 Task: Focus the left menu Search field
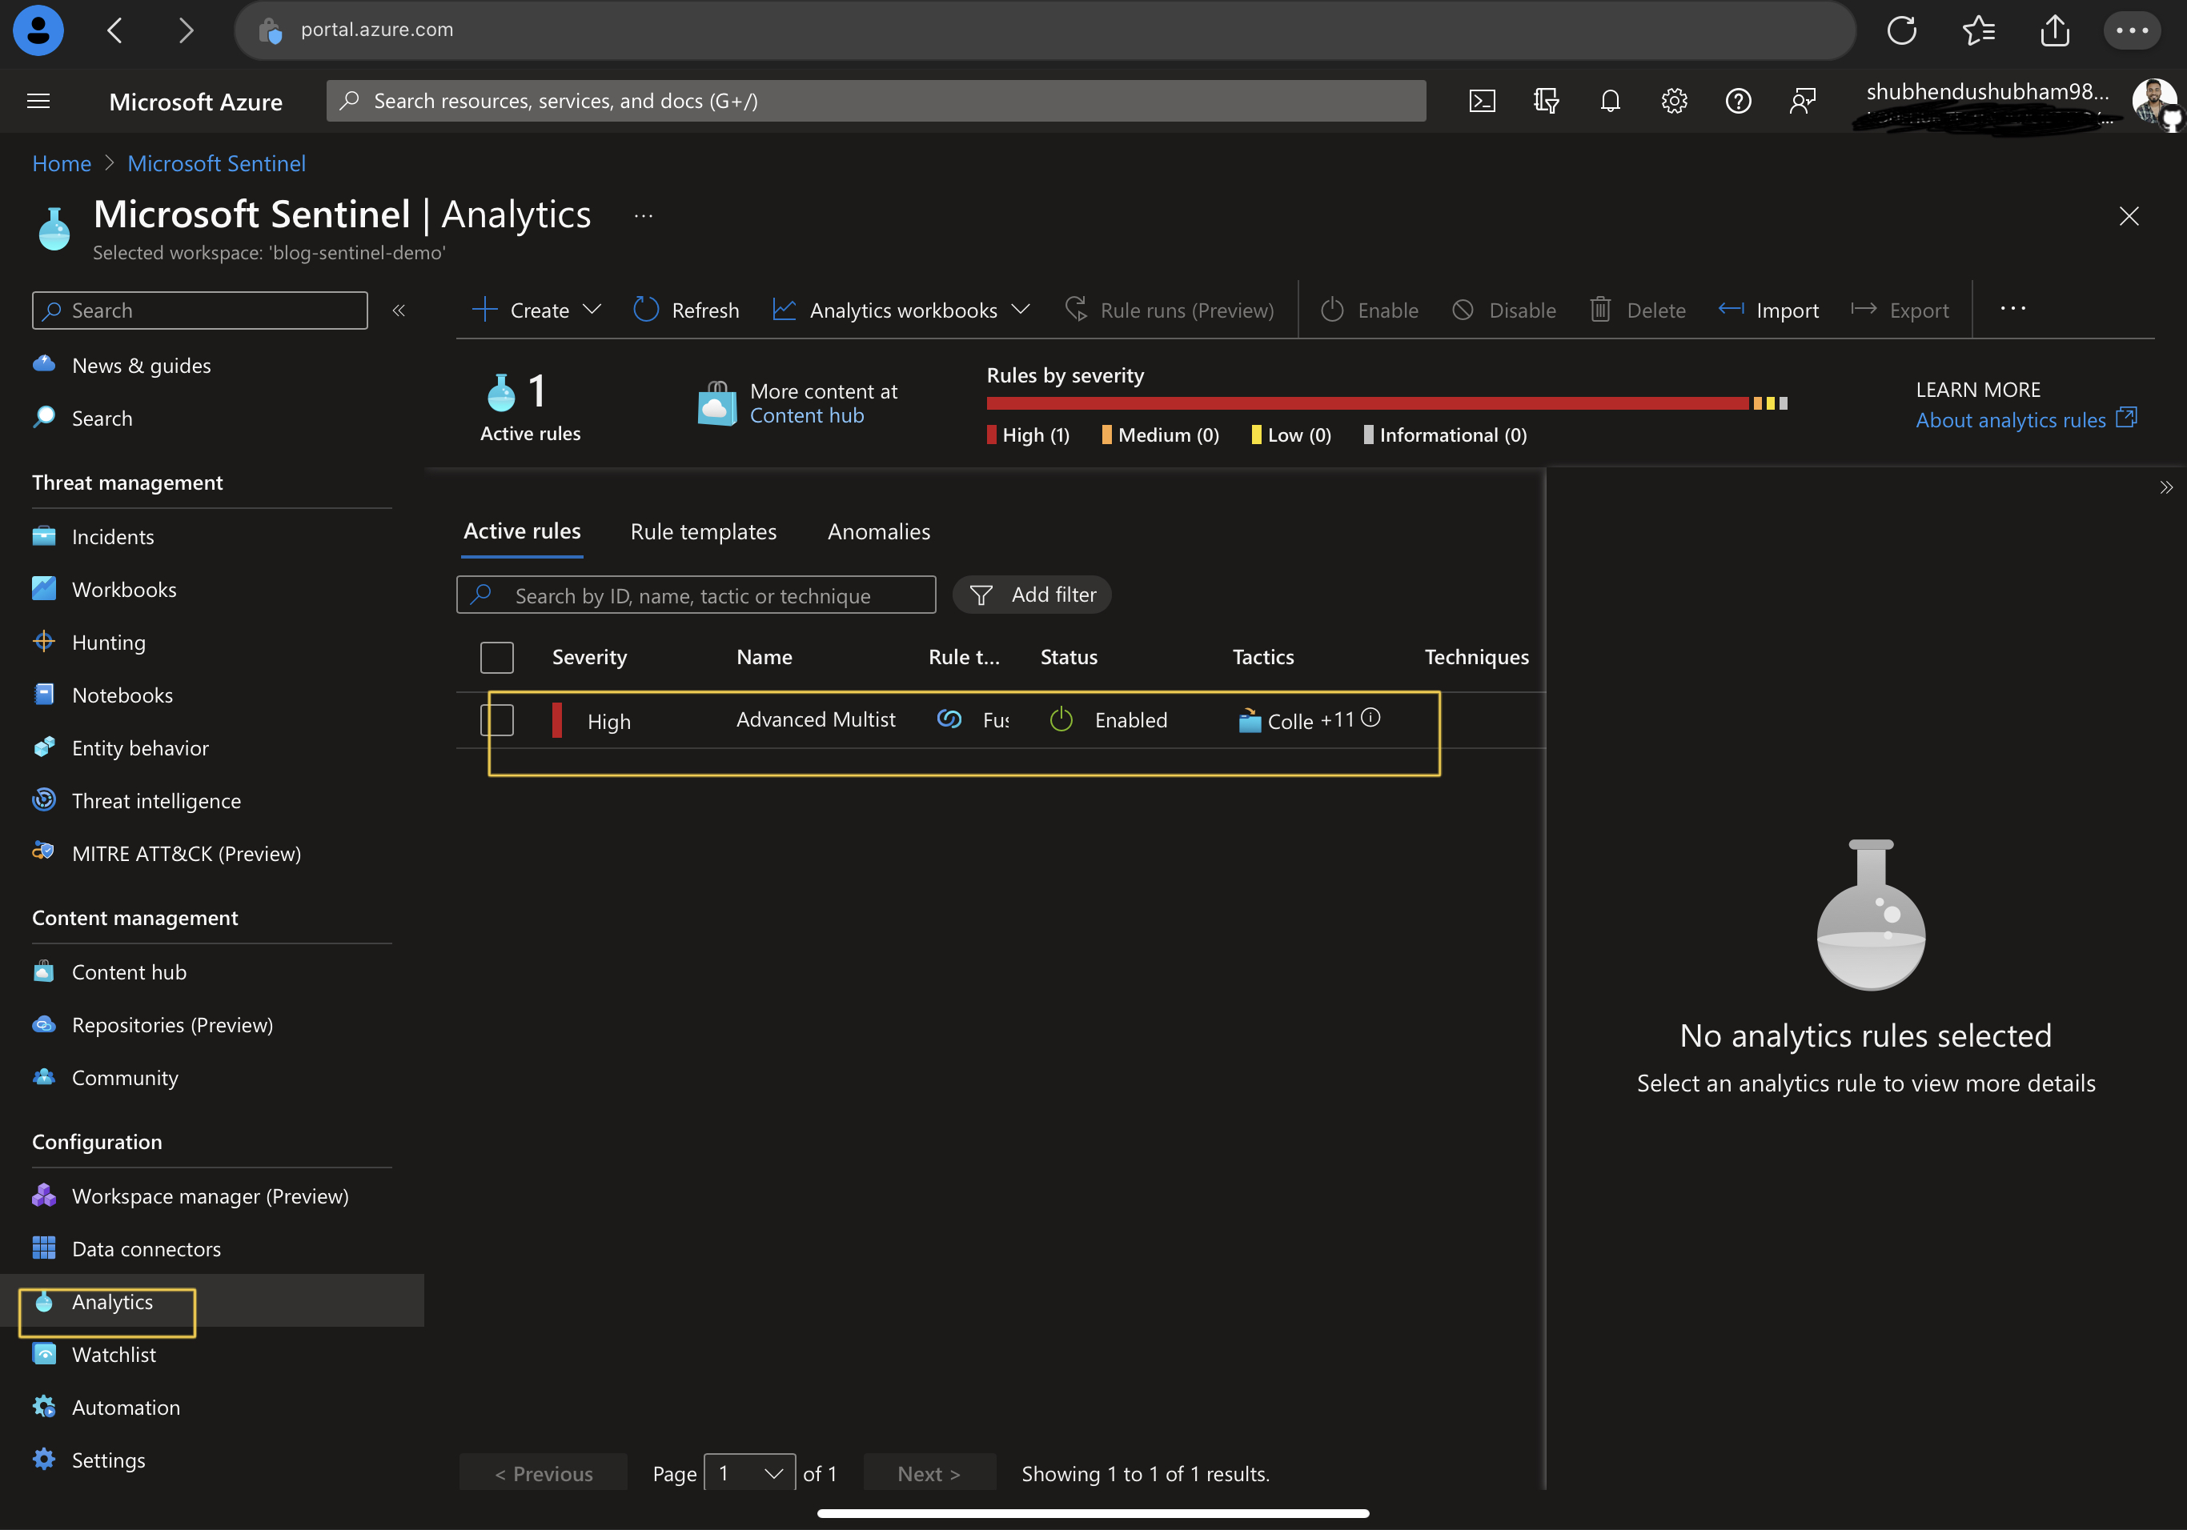(200, 310)
